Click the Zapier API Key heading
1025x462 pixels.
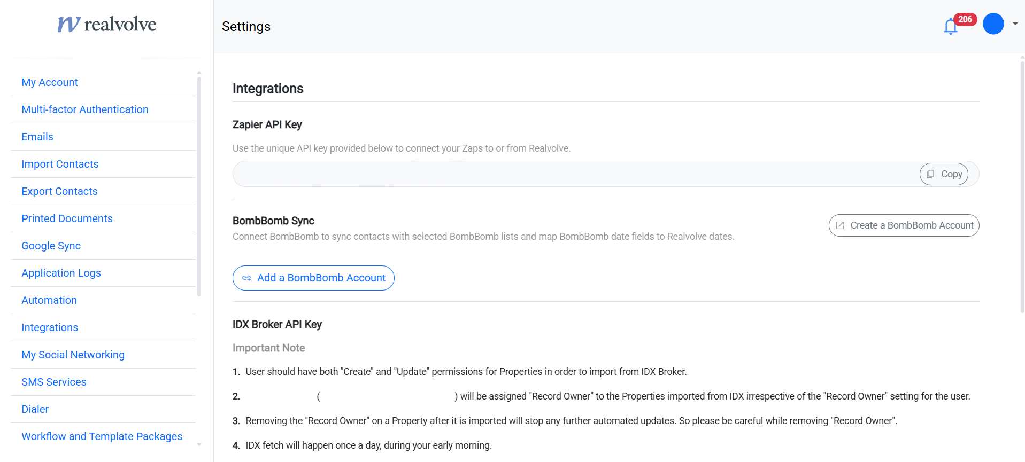pyautogui.click(x=267, y=124)
